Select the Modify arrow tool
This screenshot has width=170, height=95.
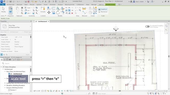click(3, 9)
